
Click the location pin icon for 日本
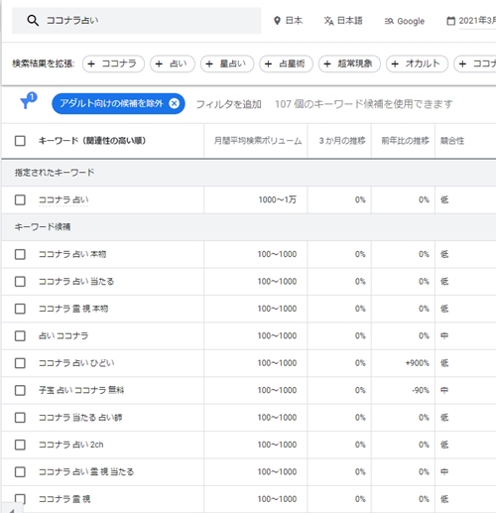pos(277,21)
